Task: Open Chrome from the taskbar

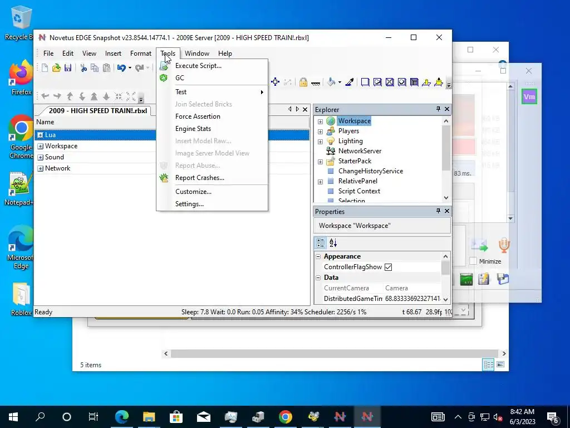Action: 286,417
